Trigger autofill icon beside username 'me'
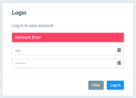136x98 pixels. [x=119, y=50]
